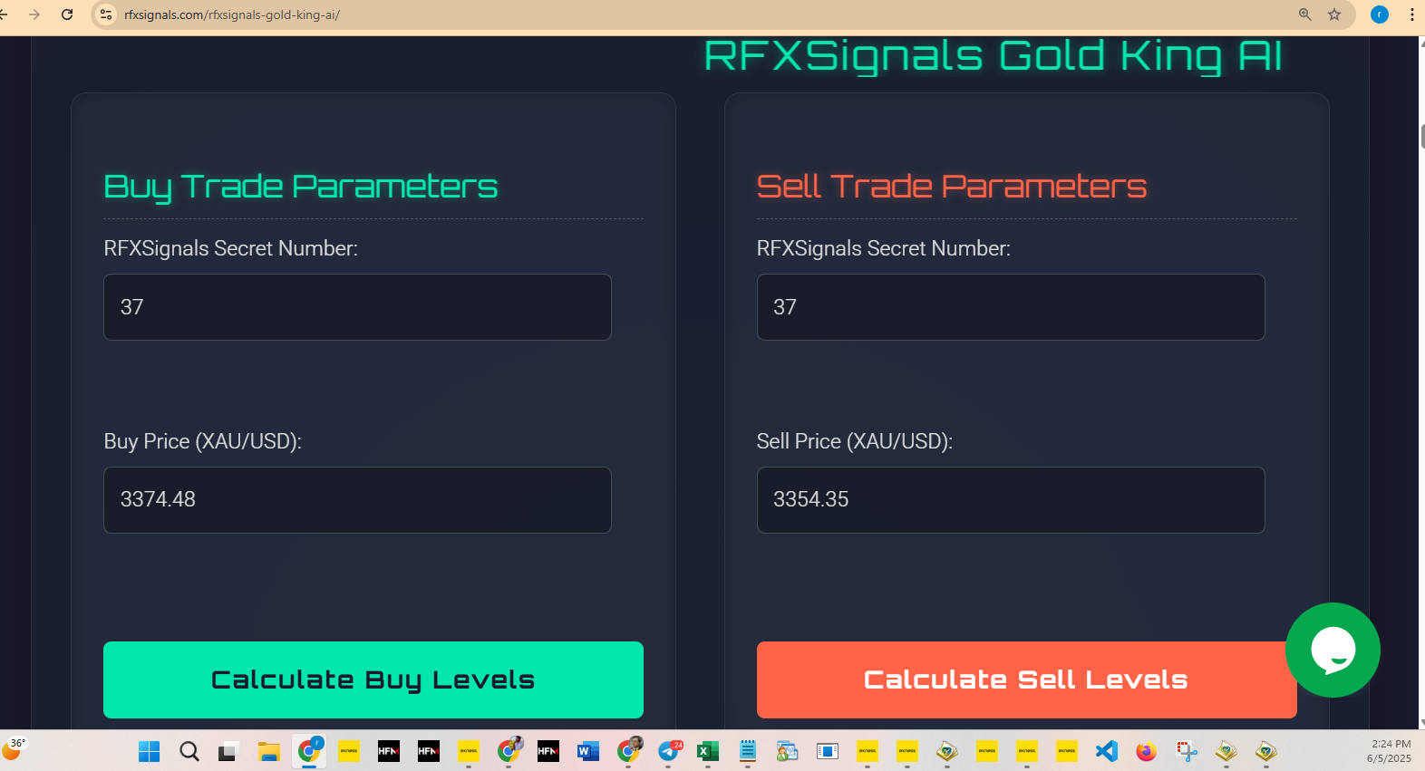Open Notepad from the taskbar
The width and height of the screenshot is (1425, 771).
(x=748, y=751)
